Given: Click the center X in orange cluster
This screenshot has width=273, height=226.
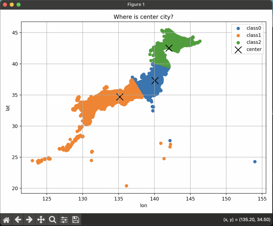Looking at the screenshot, I should click(120, 97).
